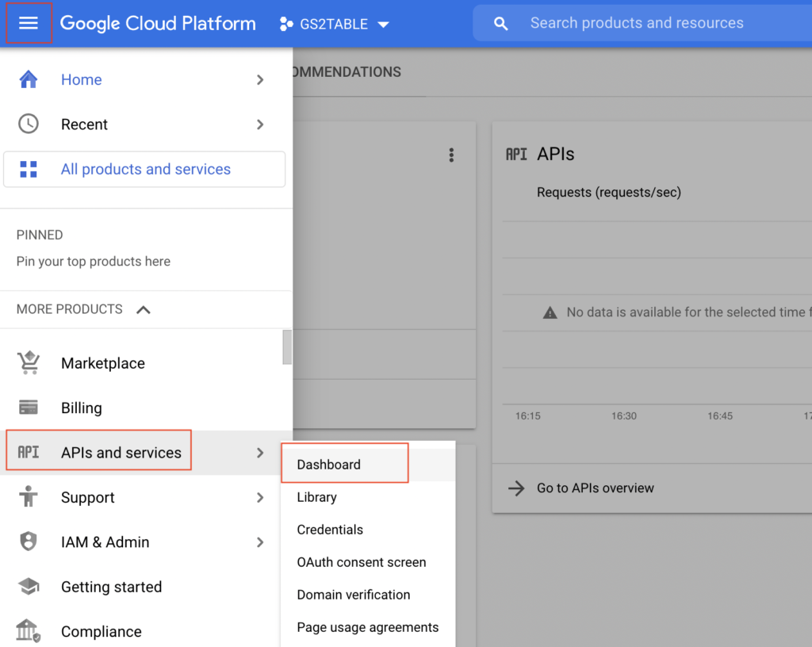
Task: Click the All products grid icon
Action: click(29, 169)
